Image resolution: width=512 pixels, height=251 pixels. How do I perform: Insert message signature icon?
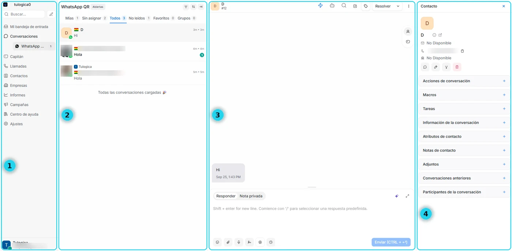coord(249,242)
